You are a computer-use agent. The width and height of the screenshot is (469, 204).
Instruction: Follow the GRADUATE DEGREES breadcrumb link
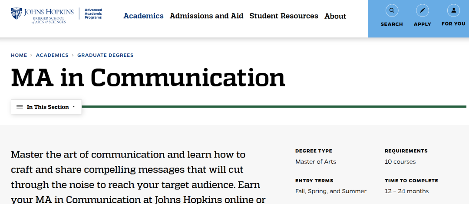point(105,55)
